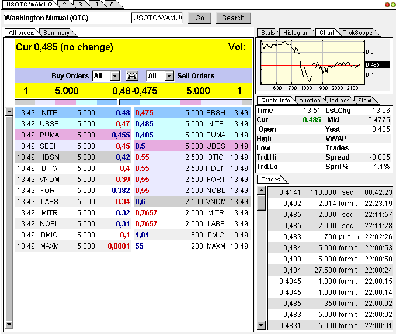Click the order book scroll up arrow
The image size is (396, 334).
(x=9, y=112)
